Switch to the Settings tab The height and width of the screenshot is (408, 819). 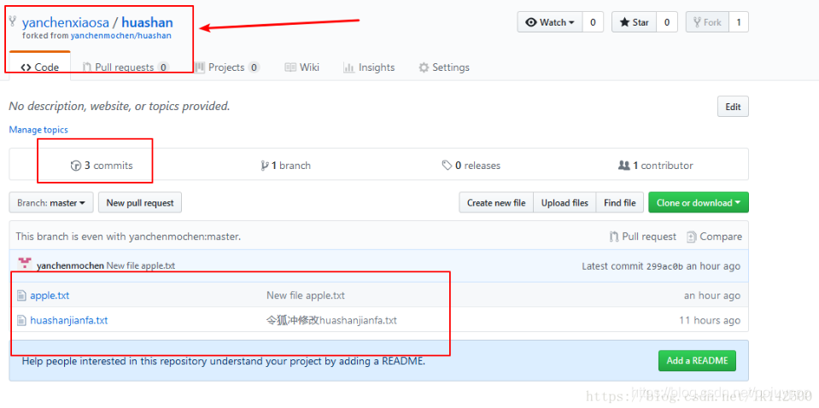tap(444, 67)
